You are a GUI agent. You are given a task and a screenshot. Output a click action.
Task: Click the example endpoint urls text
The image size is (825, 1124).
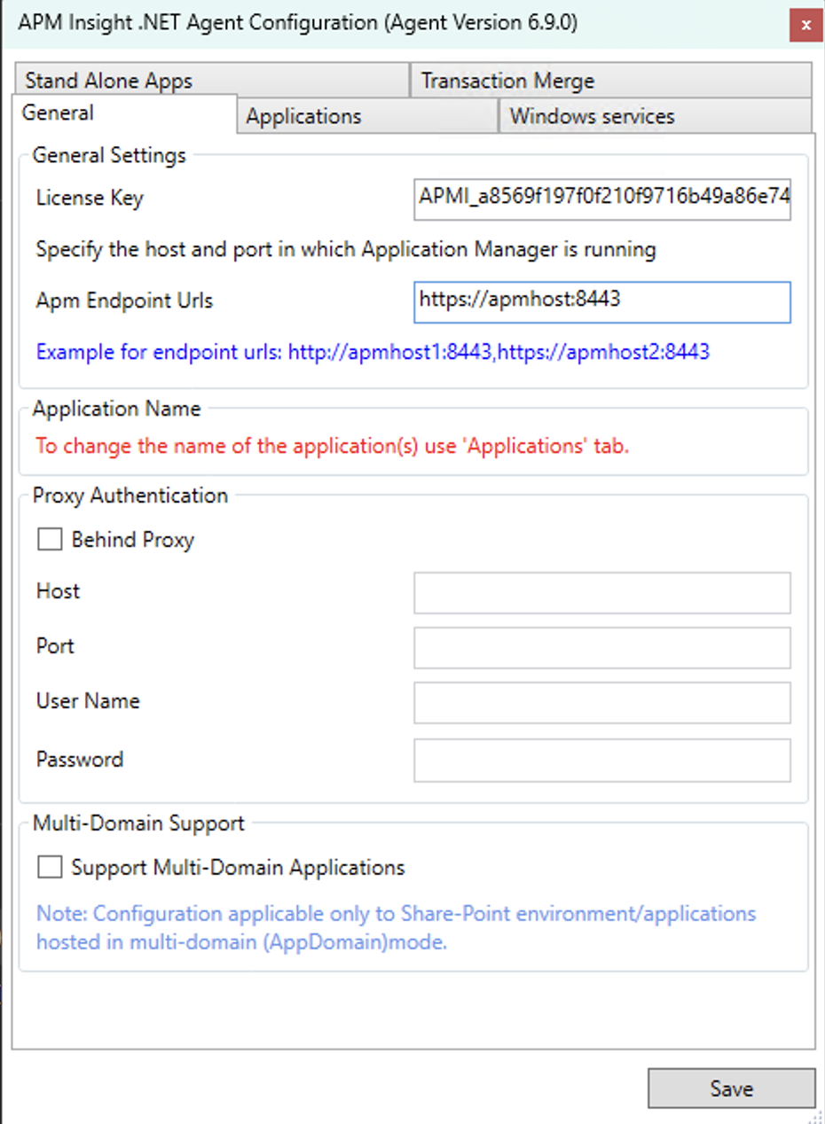pyautogui.click(x=373, y=353)
